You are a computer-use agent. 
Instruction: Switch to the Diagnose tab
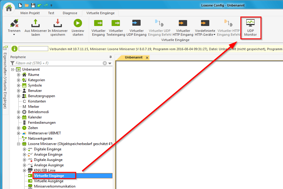71,13
